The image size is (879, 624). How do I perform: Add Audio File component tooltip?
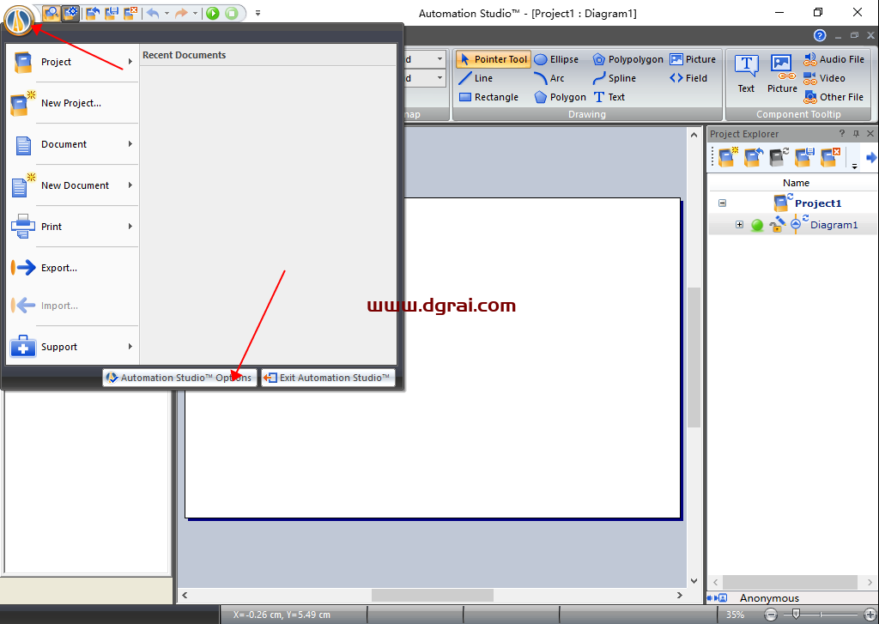[834, 59]
